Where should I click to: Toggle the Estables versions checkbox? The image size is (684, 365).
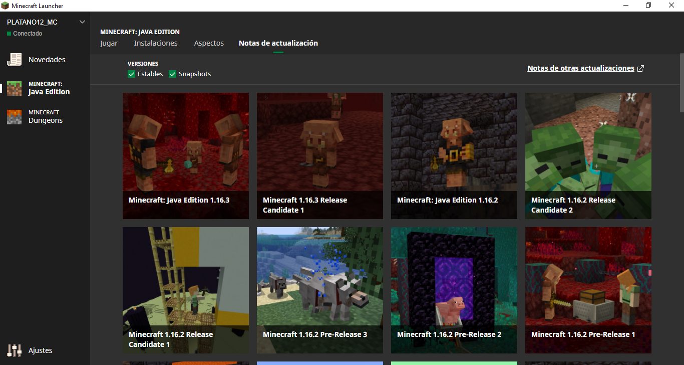[132, 74]
